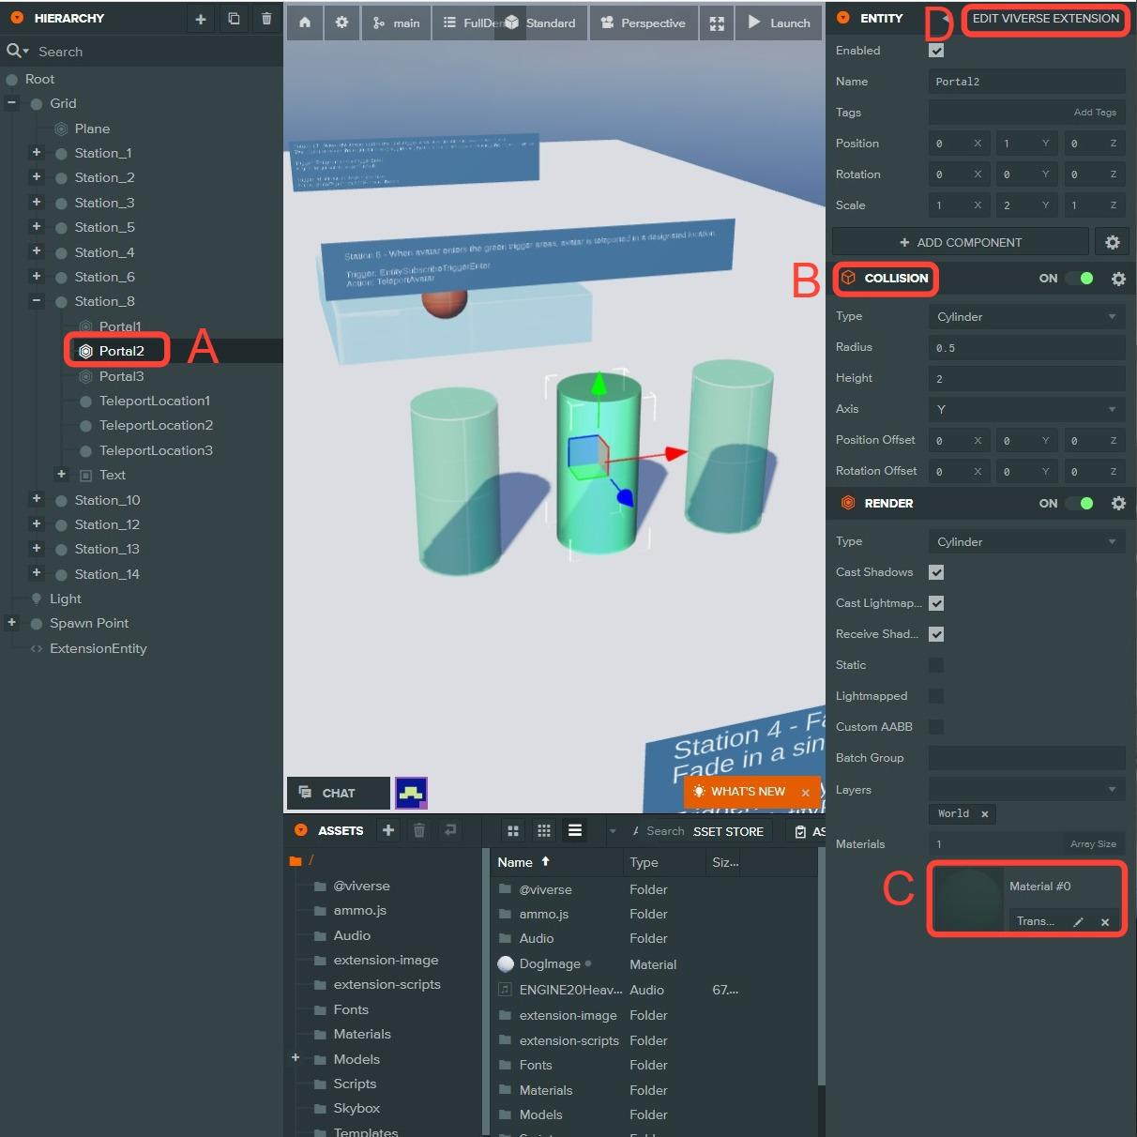Switch assets panel to large grid view
Screen dimensions: 1137x1137
(513, 831)
